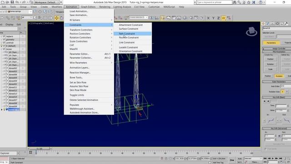Open the Graph Editors menu
Screen dimensions: 291x164
click(x=88, y=7)
